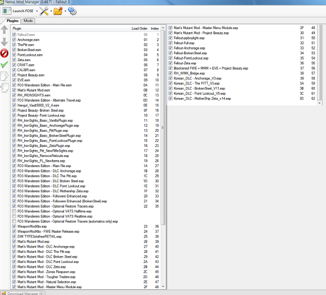Click the left plugin list scroll up arrow
The height and width of the screenshot is (295, 326).
click(x=163, y=28)
